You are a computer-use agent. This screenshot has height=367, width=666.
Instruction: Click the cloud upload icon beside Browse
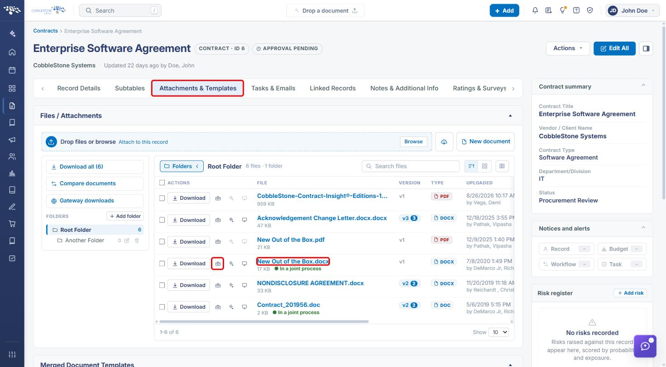coord(444,142)
